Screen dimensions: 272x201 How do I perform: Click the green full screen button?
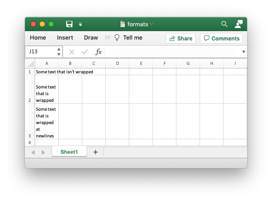pyautogui.click(x=51, y=24)
